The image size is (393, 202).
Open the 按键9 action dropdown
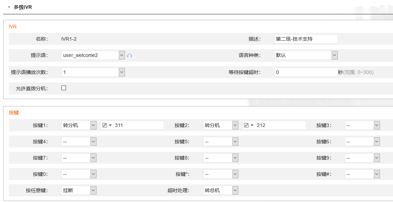tap(362, 158)
